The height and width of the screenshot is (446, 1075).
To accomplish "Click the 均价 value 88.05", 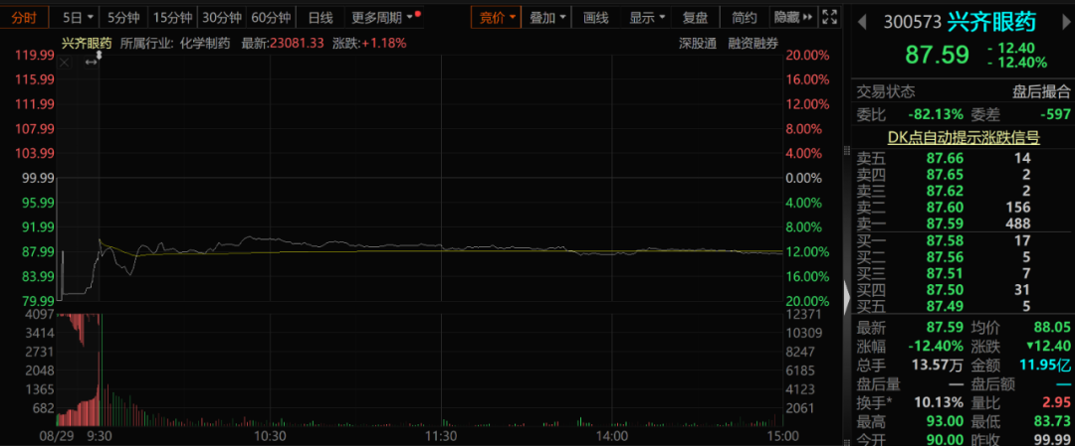I will point(1052,327).
